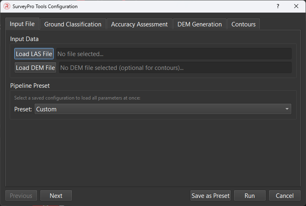
Task: Close the SurveyPro Tools Configuration dialog
Action: (296, 7)
